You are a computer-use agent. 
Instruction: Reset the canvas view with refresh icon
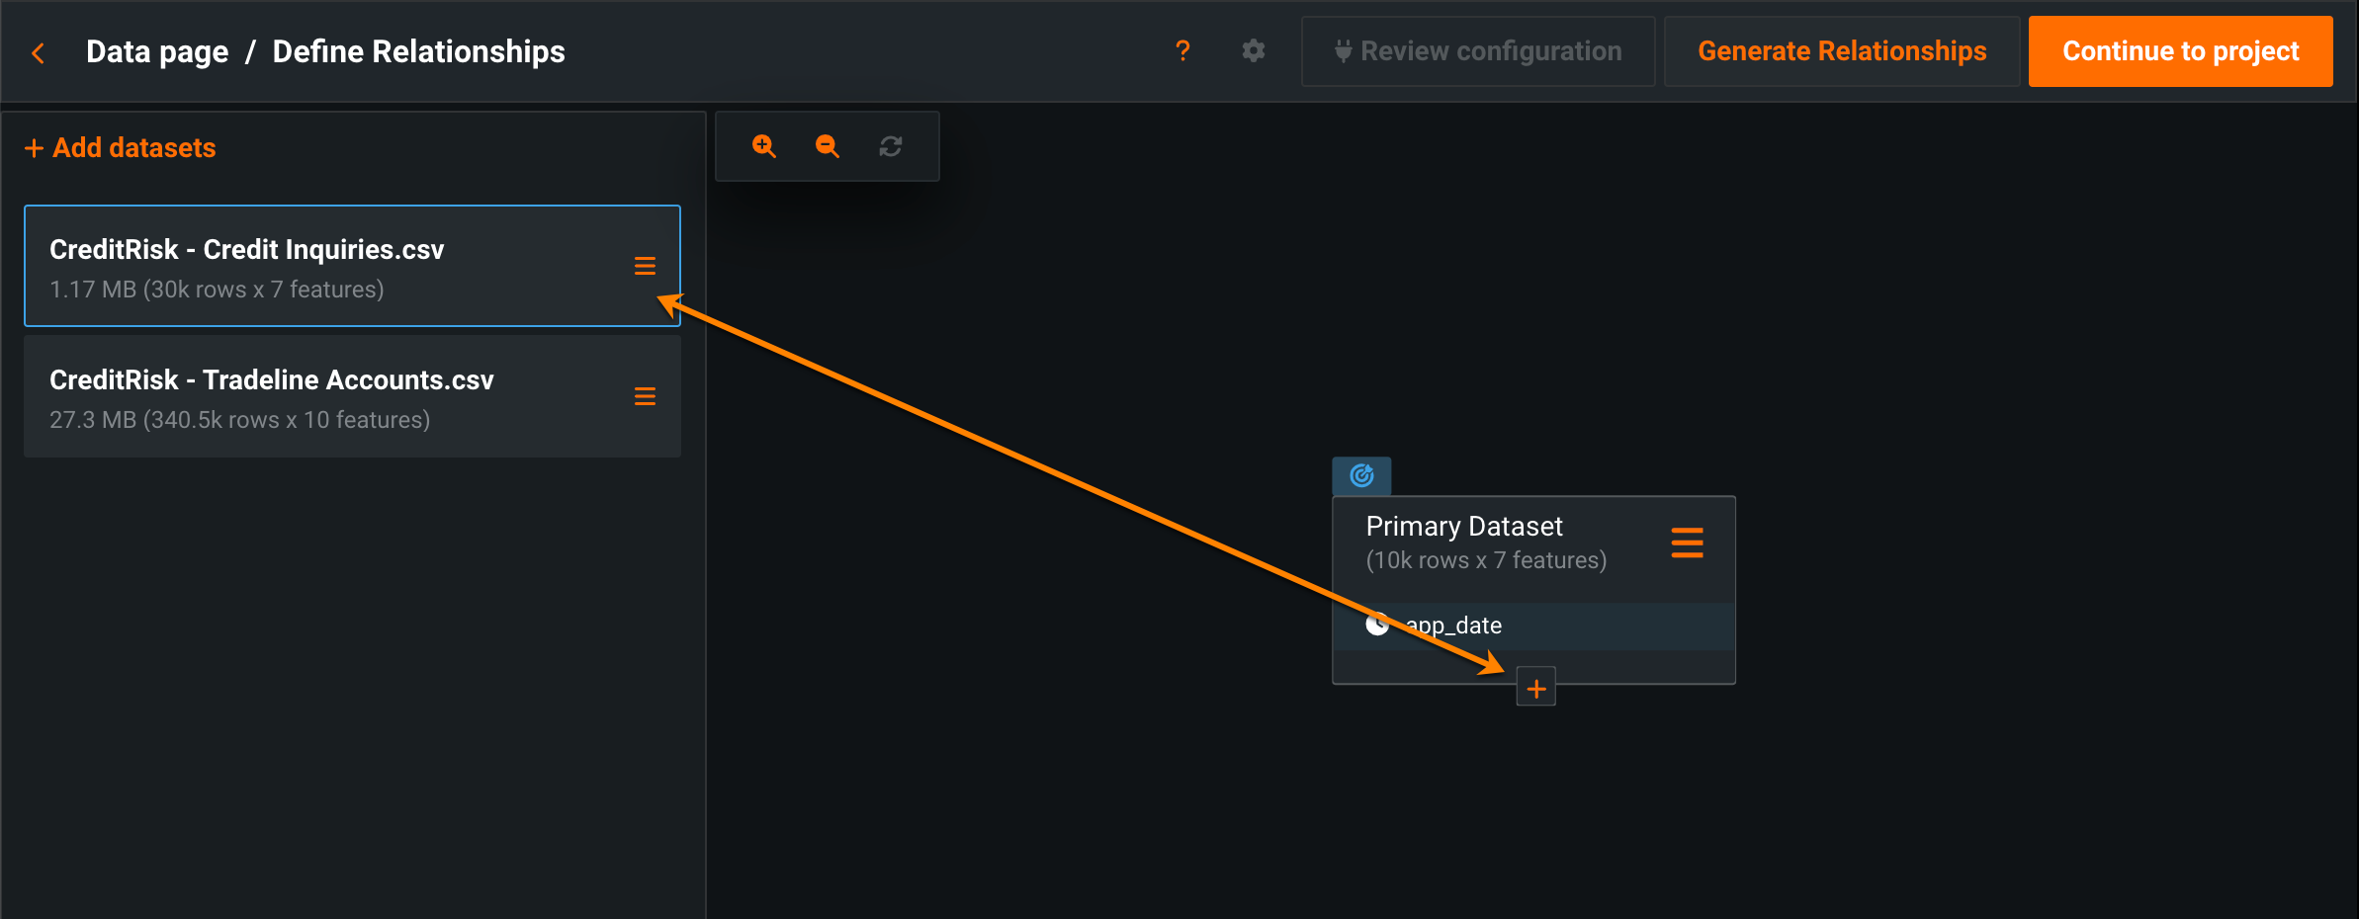point(891,146)
